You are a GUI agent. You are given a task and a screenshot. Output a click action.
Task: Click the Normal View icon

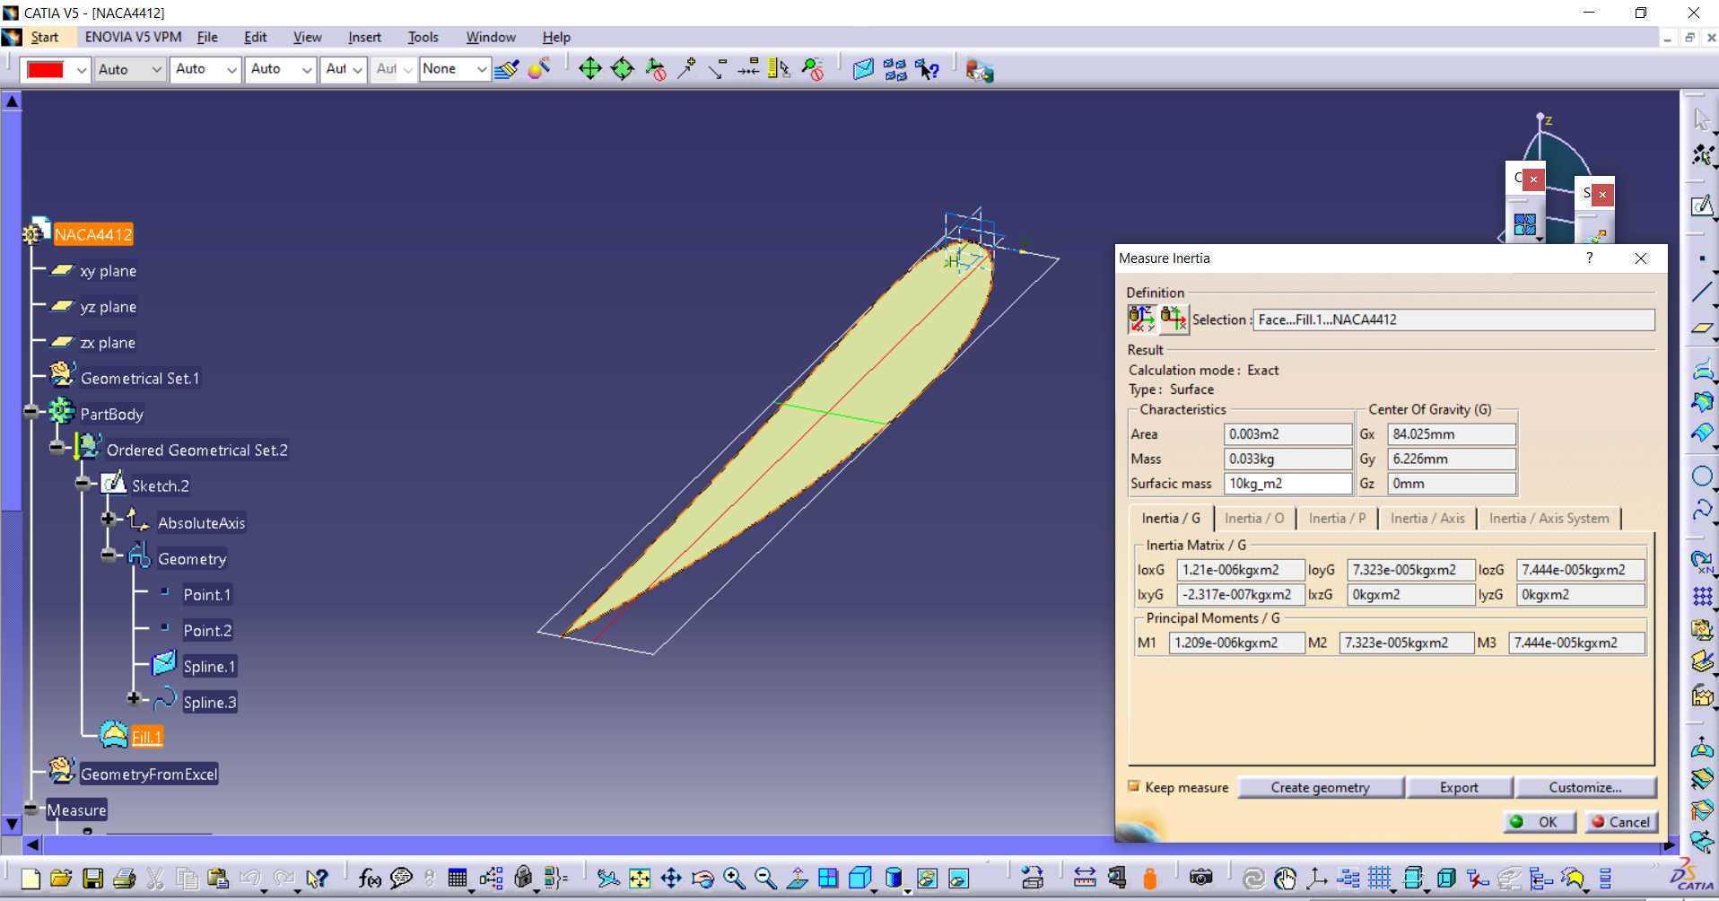pyautogui.click(x=797, y=879)
